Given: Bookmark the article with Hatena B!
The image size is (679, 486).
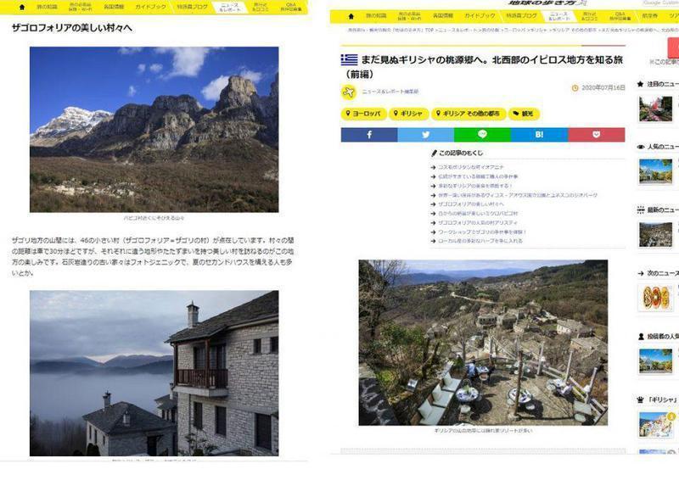Looking at the screenshot, I should [x=539, y=134].
